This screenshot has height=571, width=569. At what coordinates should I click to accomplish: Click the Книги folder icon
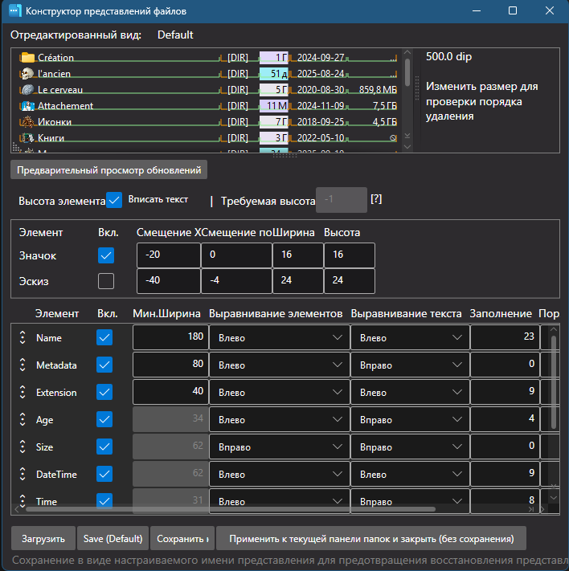point(27,138)
